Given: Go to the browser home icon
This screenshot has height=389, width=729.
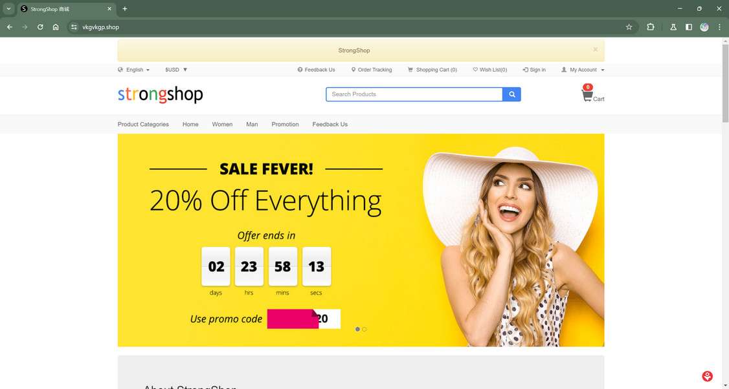Looking at the screenshot, I should pyautogui.click(x=56, y=27).
